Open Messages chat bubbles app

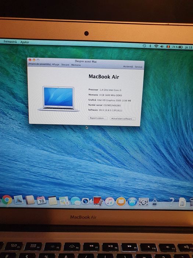pyautogui.click(x=75, y=201)
